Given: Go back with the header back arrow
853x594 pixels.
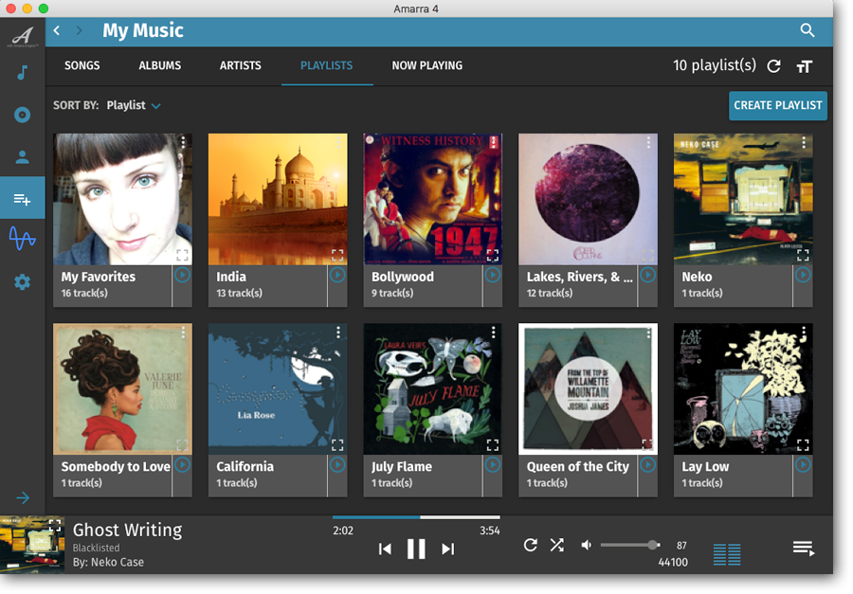Looking at the screenshot, I should pos(57,30).
